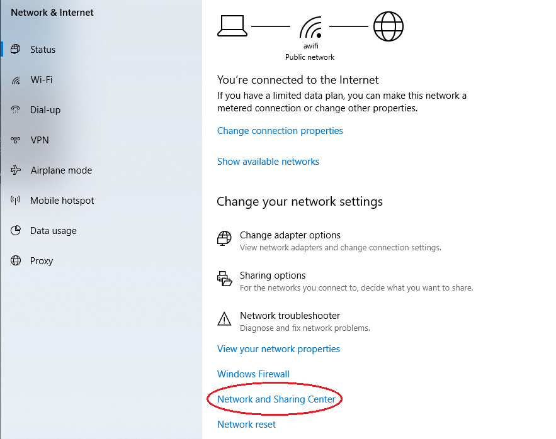Viewport: 556px width, 439px height.
Task: Click the Status globe icon in sidebar
Action: coord(16,50)
